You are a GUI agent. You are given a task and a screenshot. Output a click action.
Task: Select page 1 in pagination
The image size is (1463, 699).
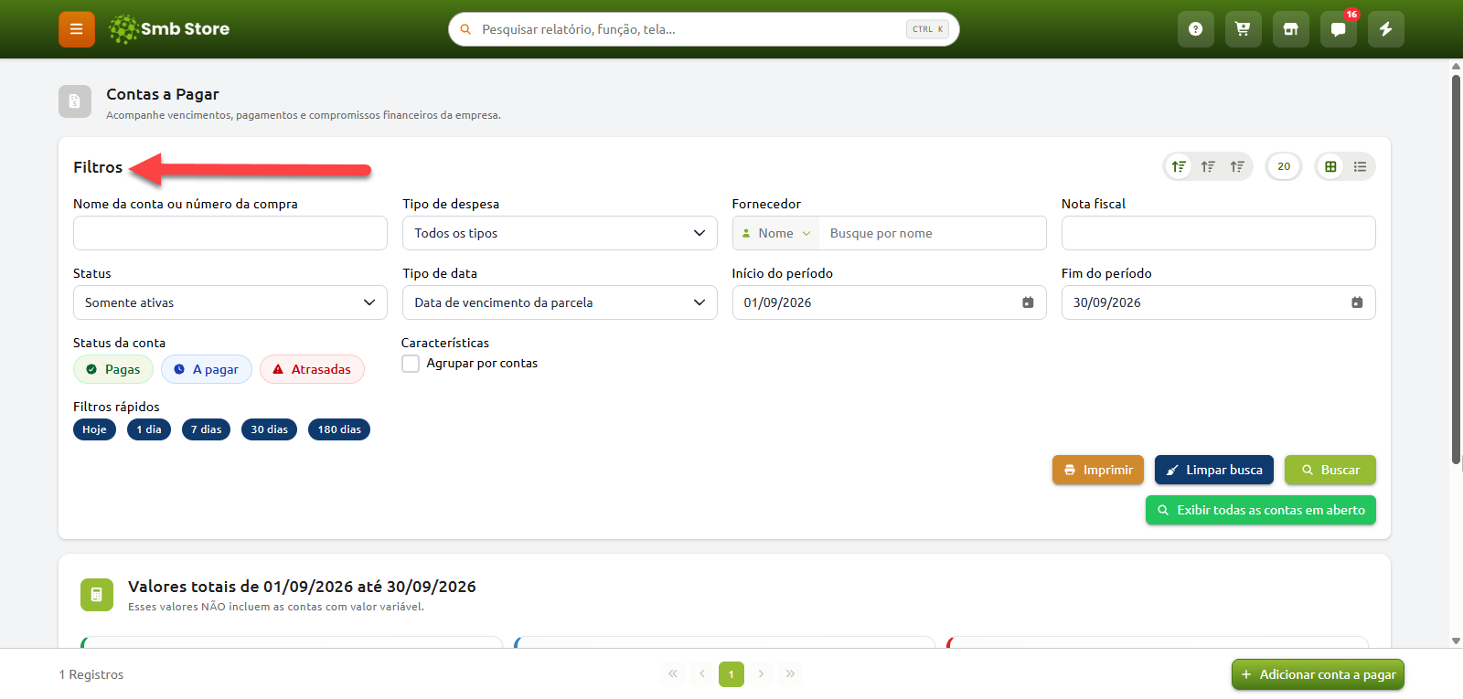pyautogui.click(x=731, y=674)
